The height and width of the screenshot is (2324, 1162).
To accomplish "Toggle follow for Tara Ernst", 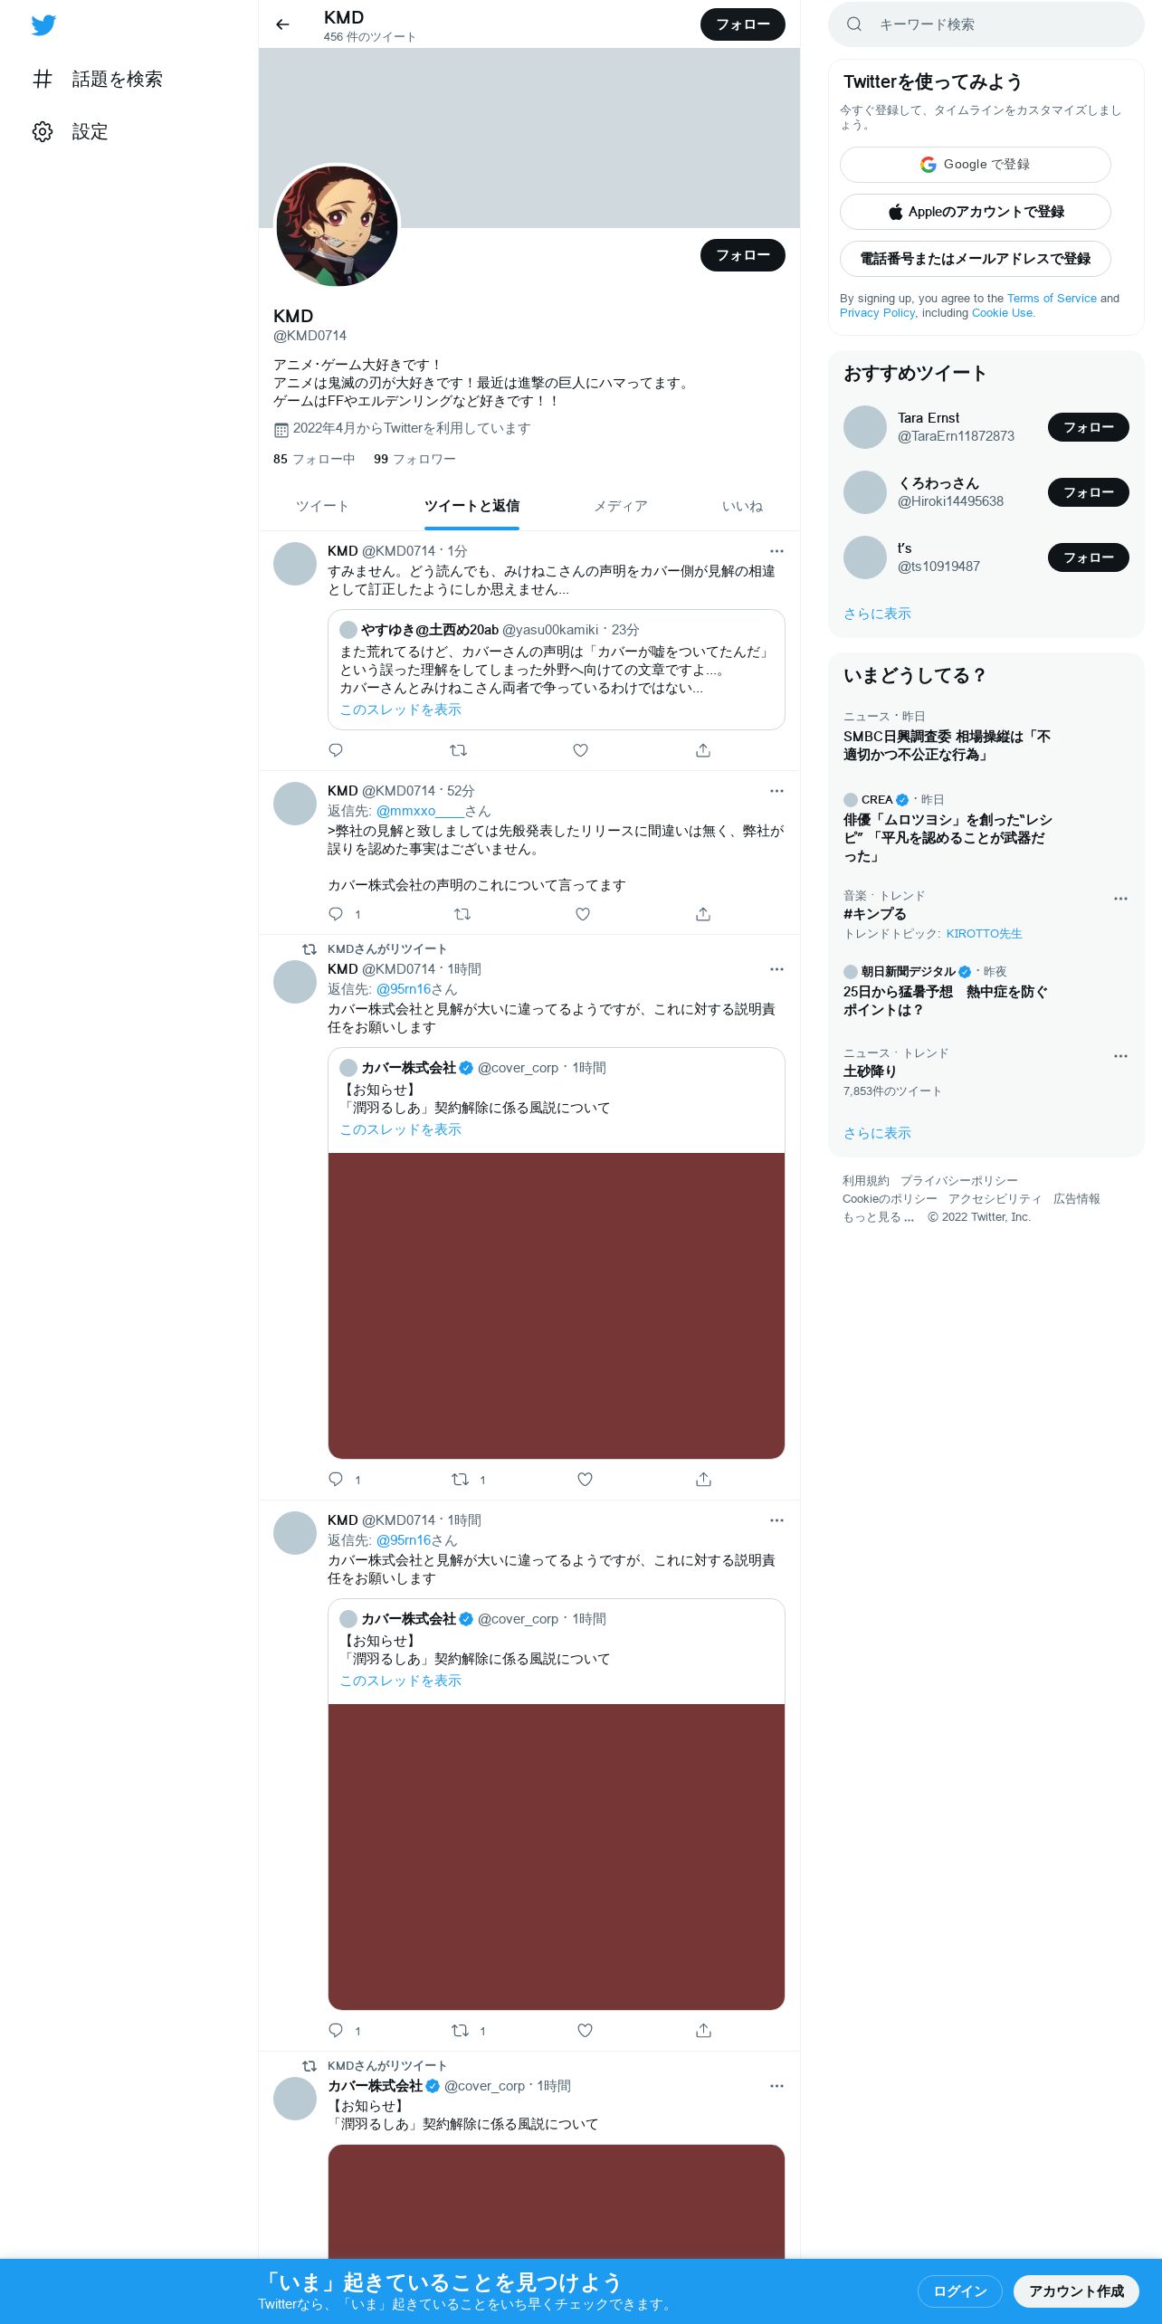I will [1088, 427].
